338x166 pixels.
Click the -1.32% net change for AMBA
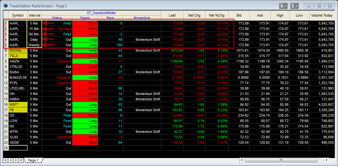tap(217, 99)
